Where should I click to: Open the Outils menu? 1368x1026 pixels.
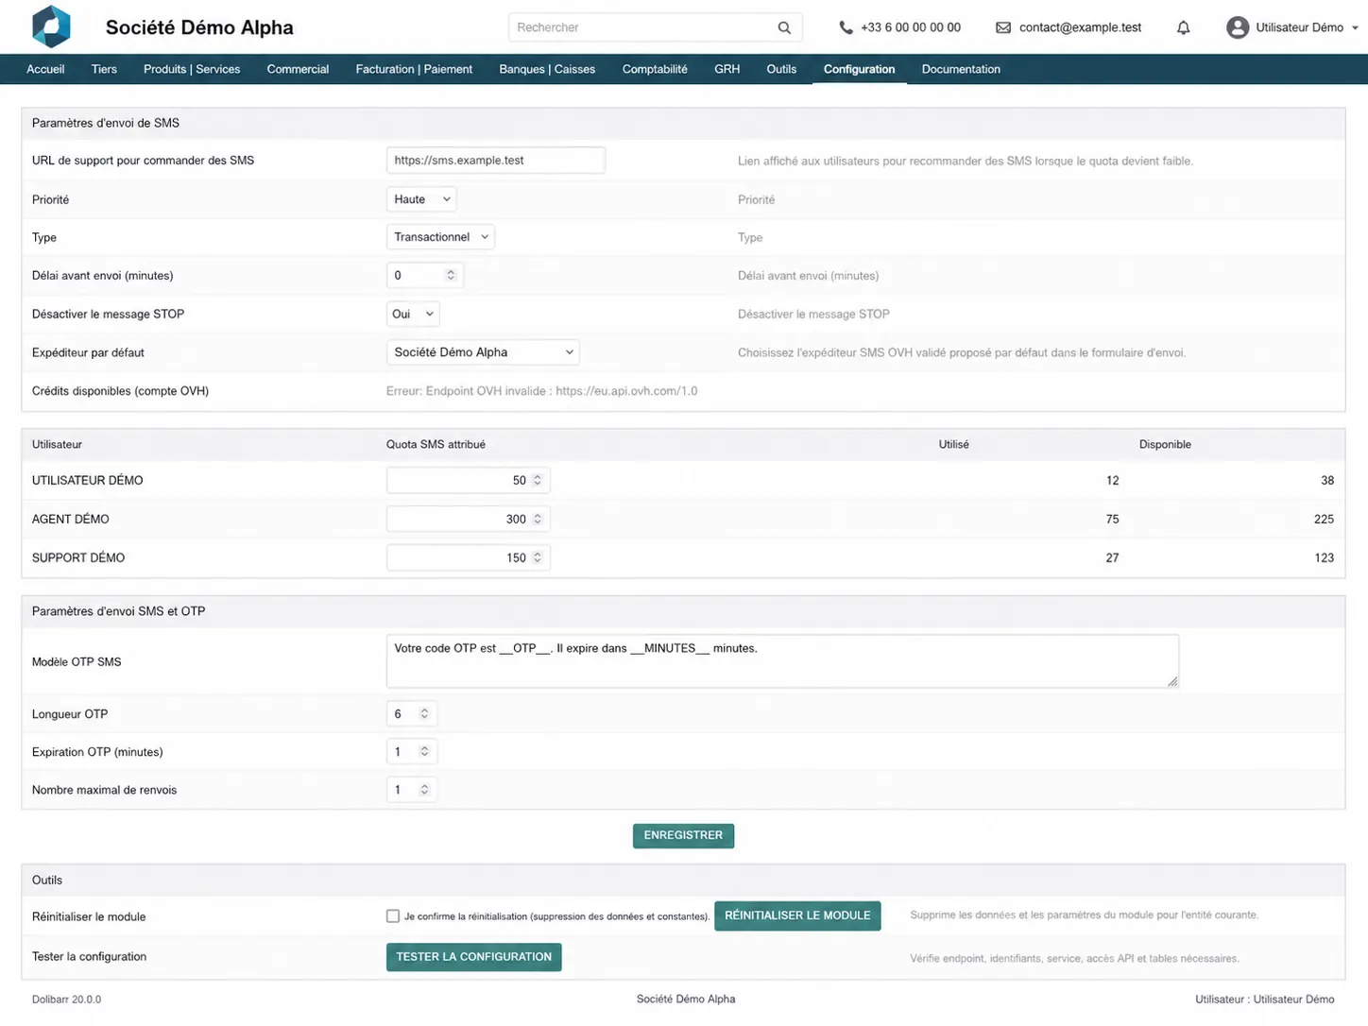pos(781,69)
